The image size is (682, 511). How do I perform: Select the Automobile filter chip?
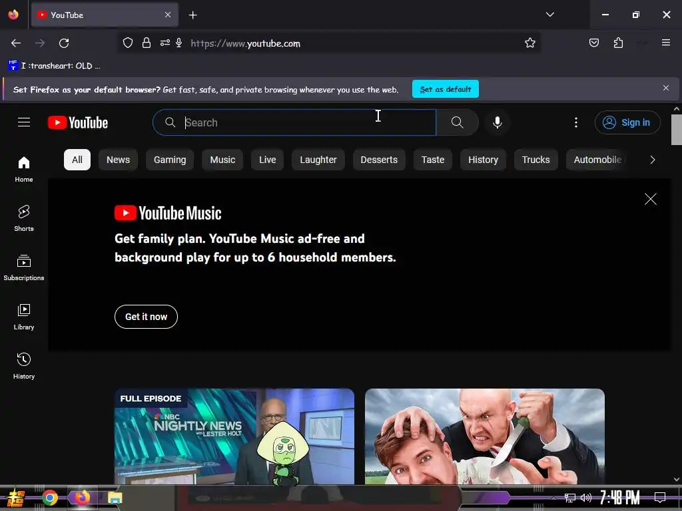pyautogui.click(x=597, y=160)
